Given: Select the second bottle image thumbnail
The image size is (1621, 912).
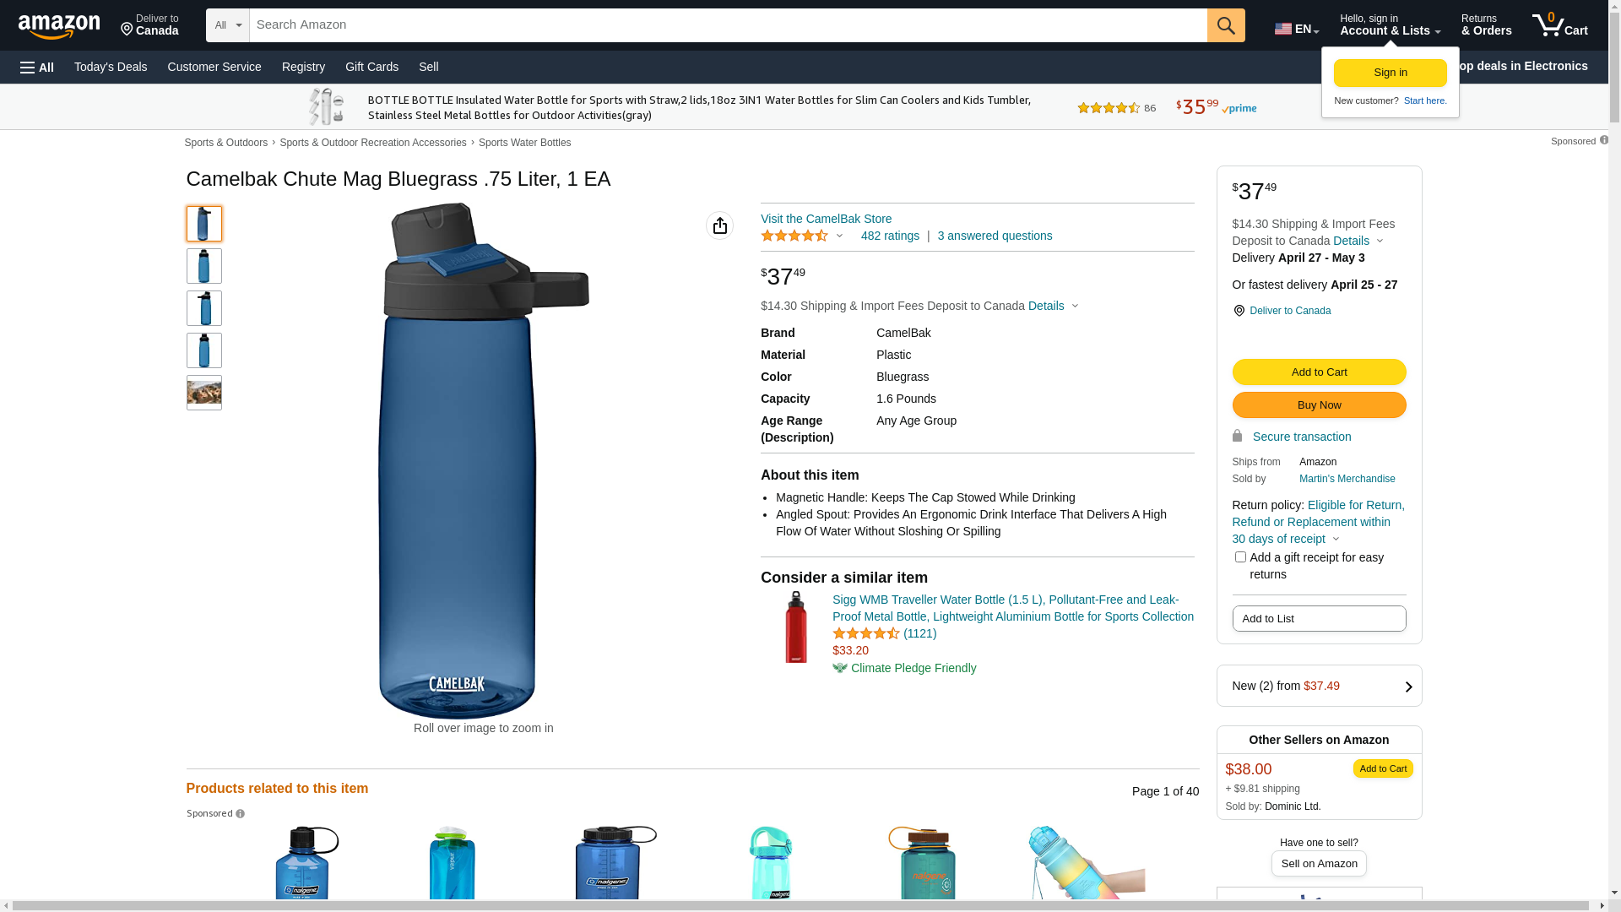Looking at the screenshot, I should tap(204, 266).
